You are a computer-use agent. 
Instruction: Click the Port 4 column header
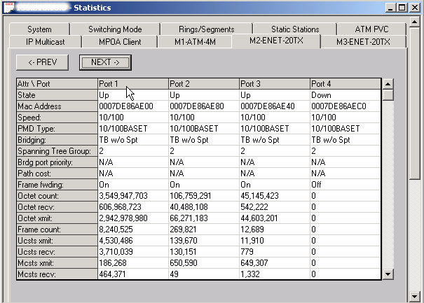click(345, 84)
